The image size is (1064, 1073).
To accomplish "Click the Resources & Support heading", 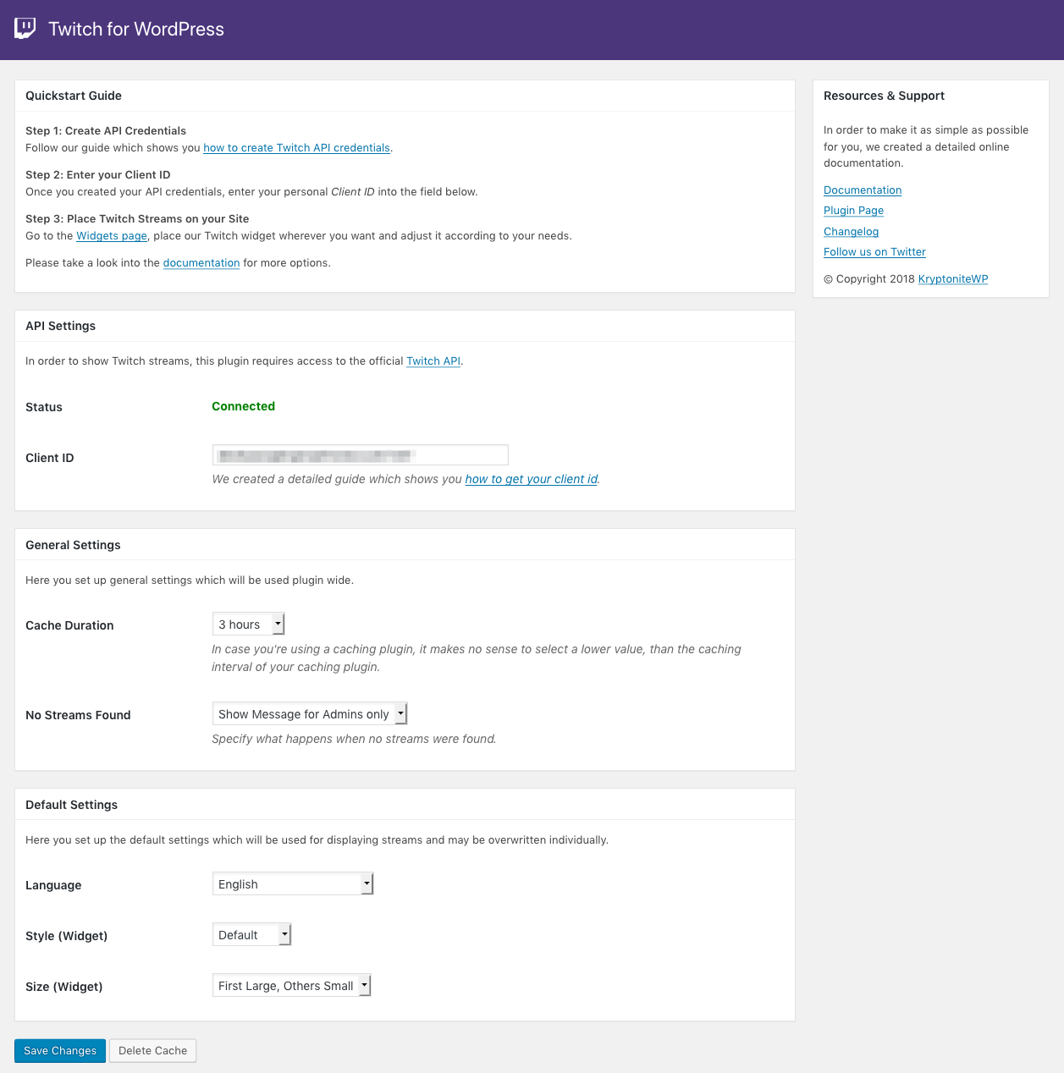I will (x=884, y=96).
